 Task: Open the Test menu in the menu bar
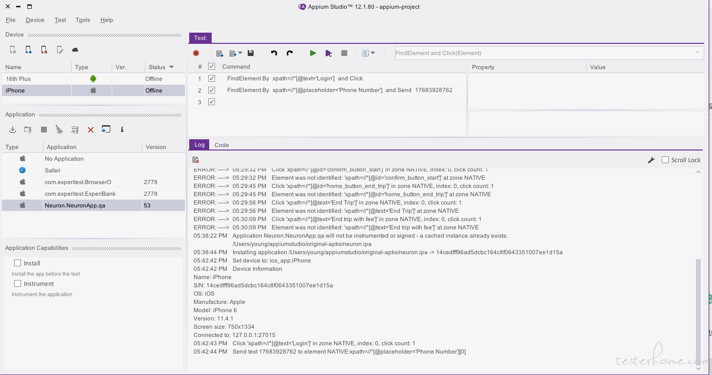pyautogui.click(x=60, y=20)
